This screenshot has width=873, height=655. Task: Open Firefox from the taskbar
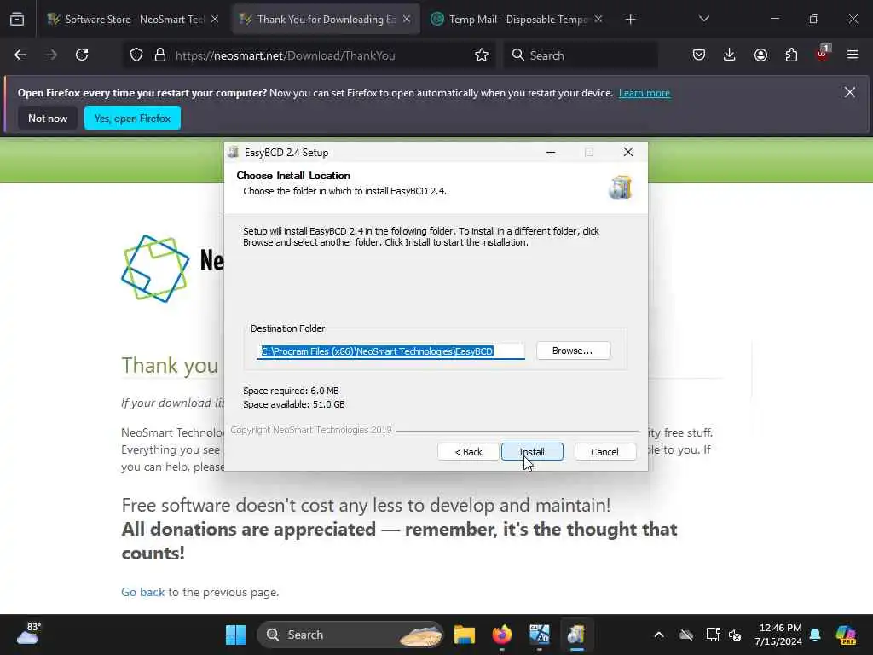pos(502,635)
